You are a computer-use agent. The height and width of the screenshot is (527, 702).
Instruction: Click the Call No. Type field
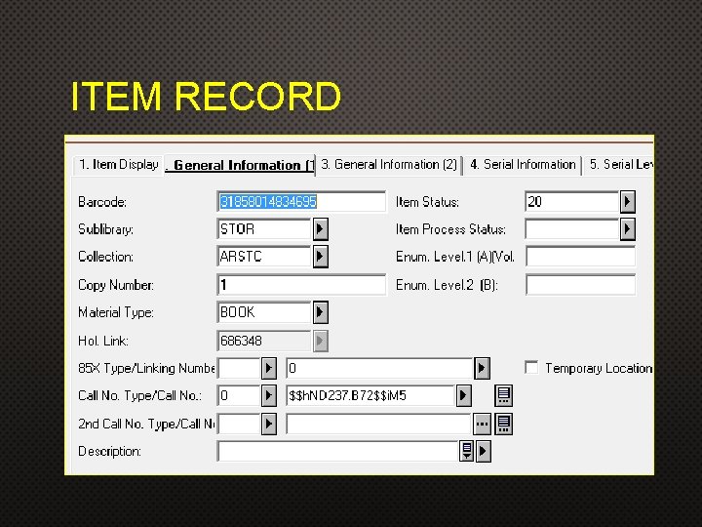[x=239, y=395]
